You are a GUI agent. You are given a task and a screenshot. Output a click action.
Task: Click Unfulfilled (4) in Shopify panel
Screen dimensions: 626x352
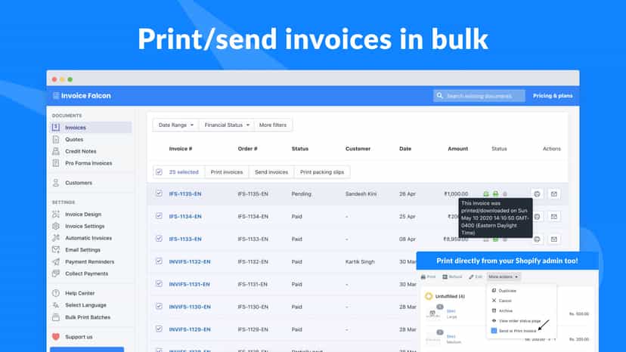450,296
